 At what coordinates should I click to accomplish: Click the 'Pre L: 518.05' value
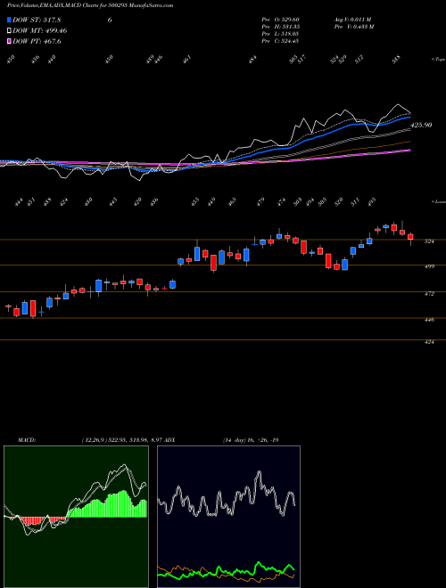pyautogui.click(x=280, y=34)
